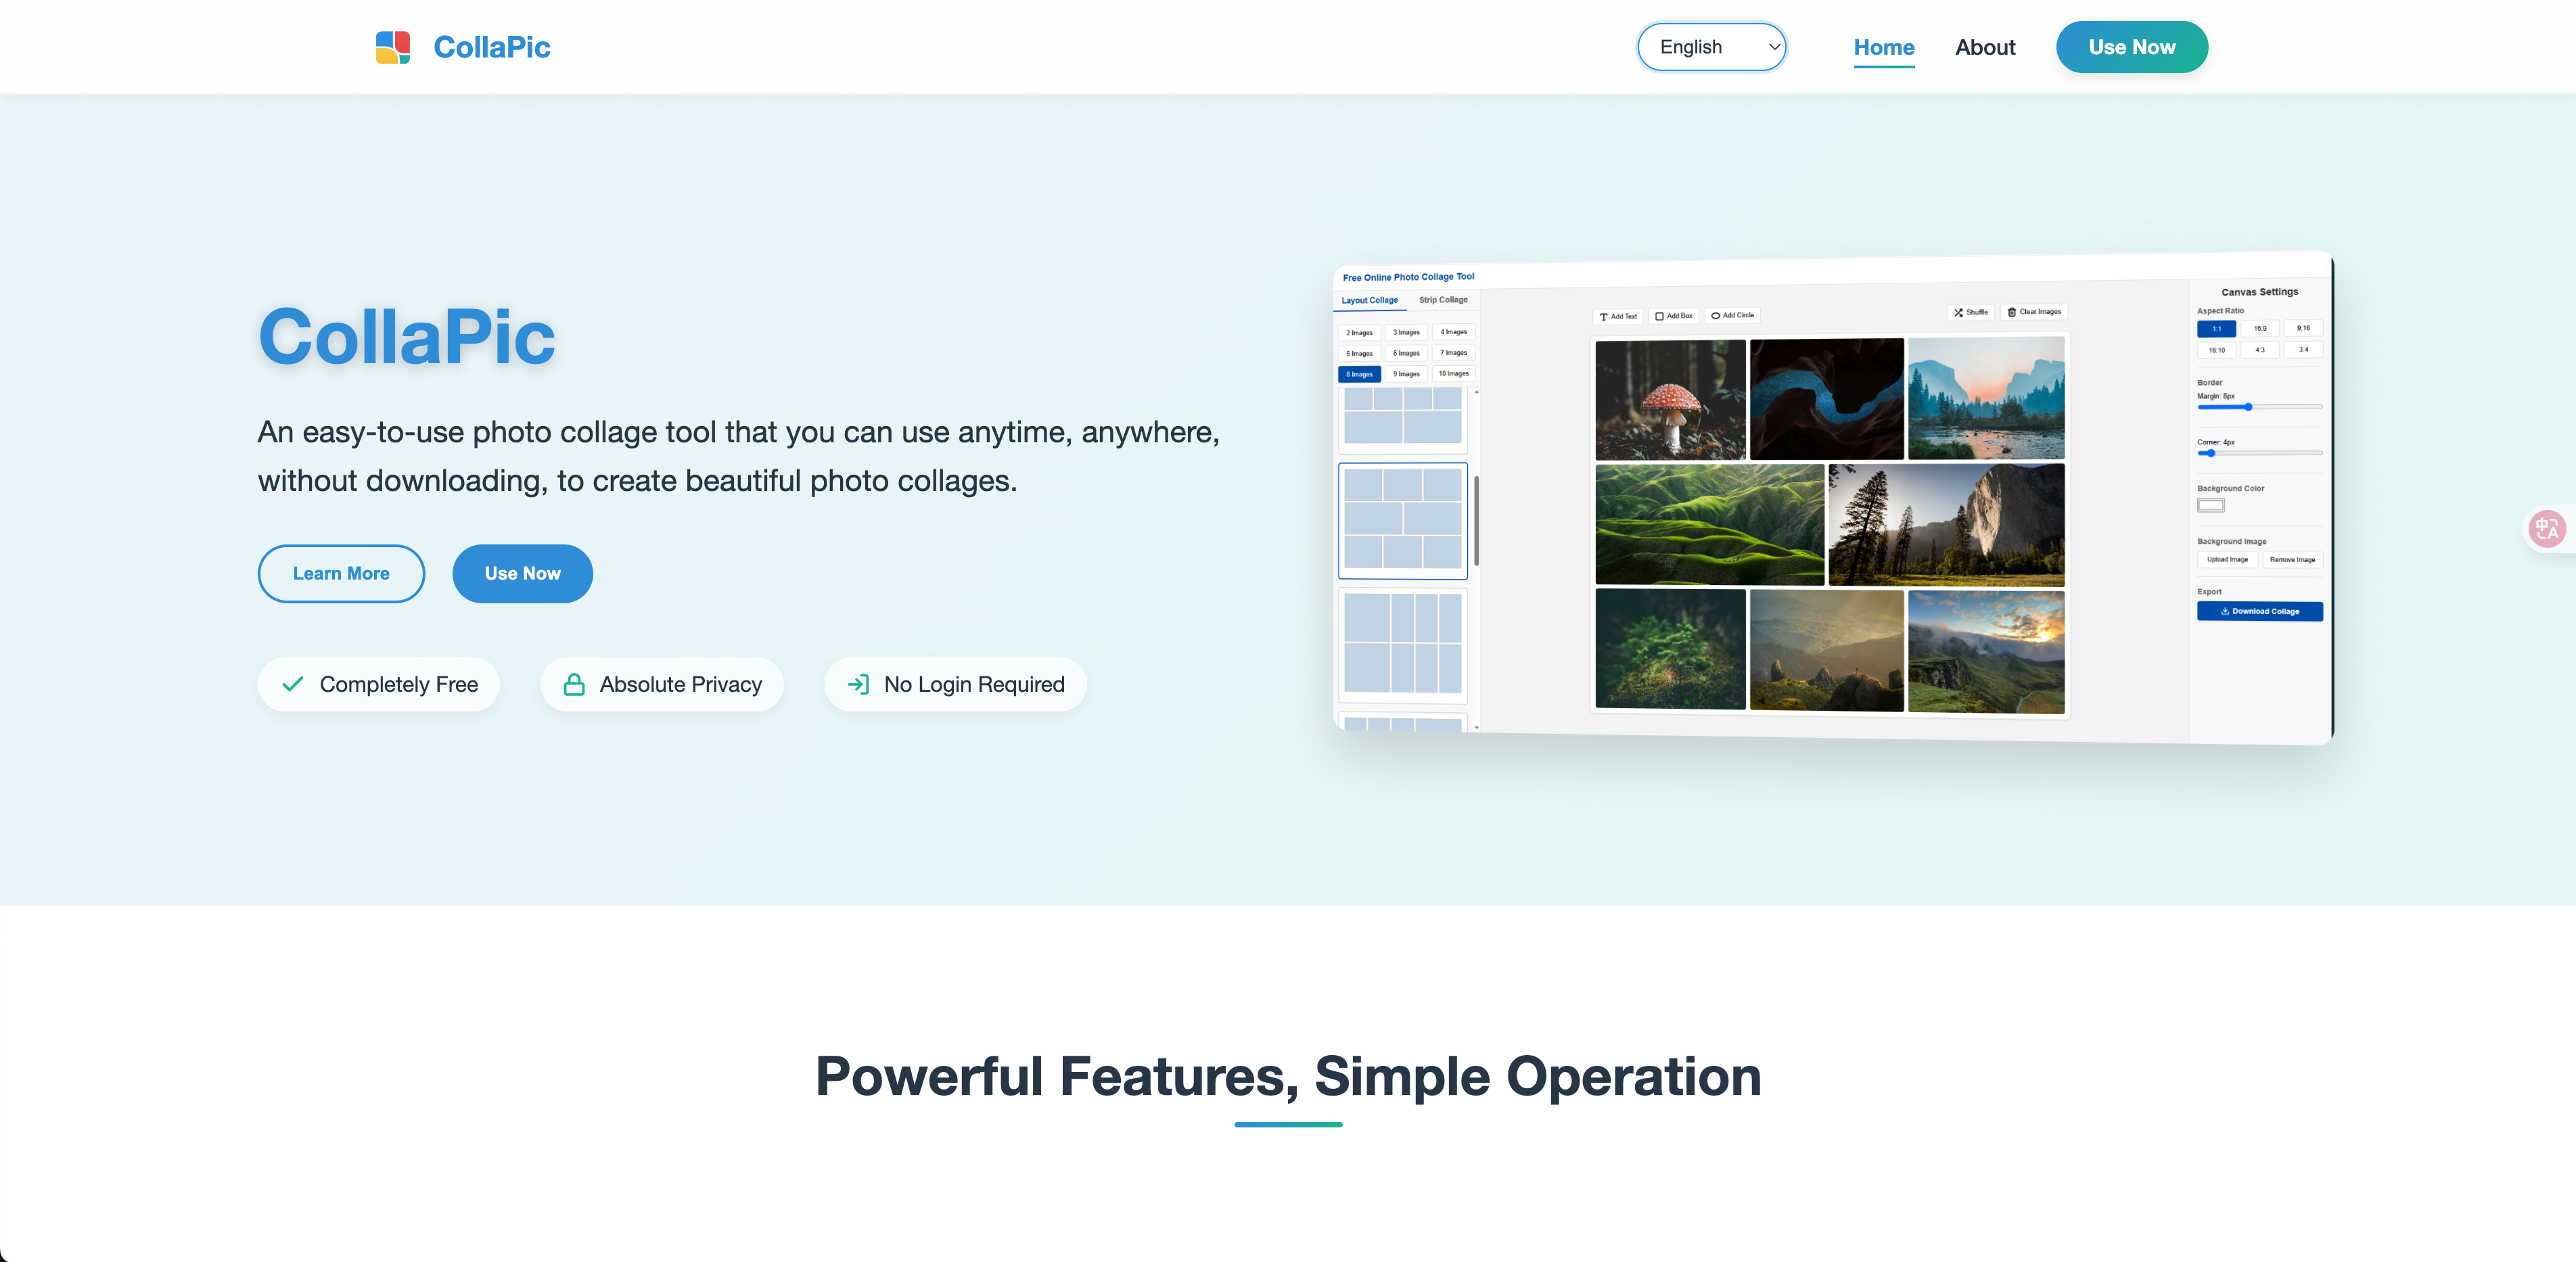This screenshot has width=2576, height=1262.
Task: Click the Add Text tool icon
Action: 1603,317
